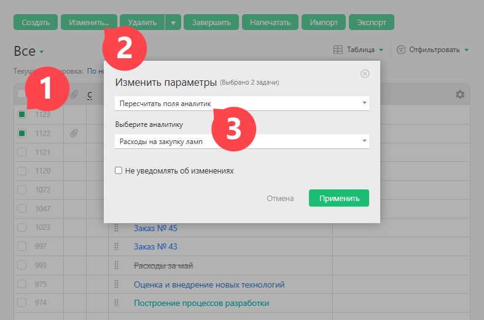This screenshot has width=484, height=320.
Task: Open the Оценка и внедрение новых технологий task
Action: [209, 284]
